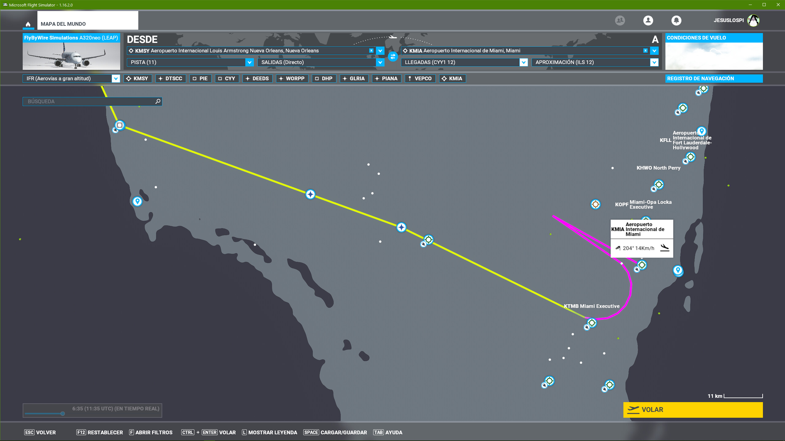The height and width of the screenshot is (441, 785).
Task: Click the KOPF Opa Locka airport marker
Action: click(595, 204)
